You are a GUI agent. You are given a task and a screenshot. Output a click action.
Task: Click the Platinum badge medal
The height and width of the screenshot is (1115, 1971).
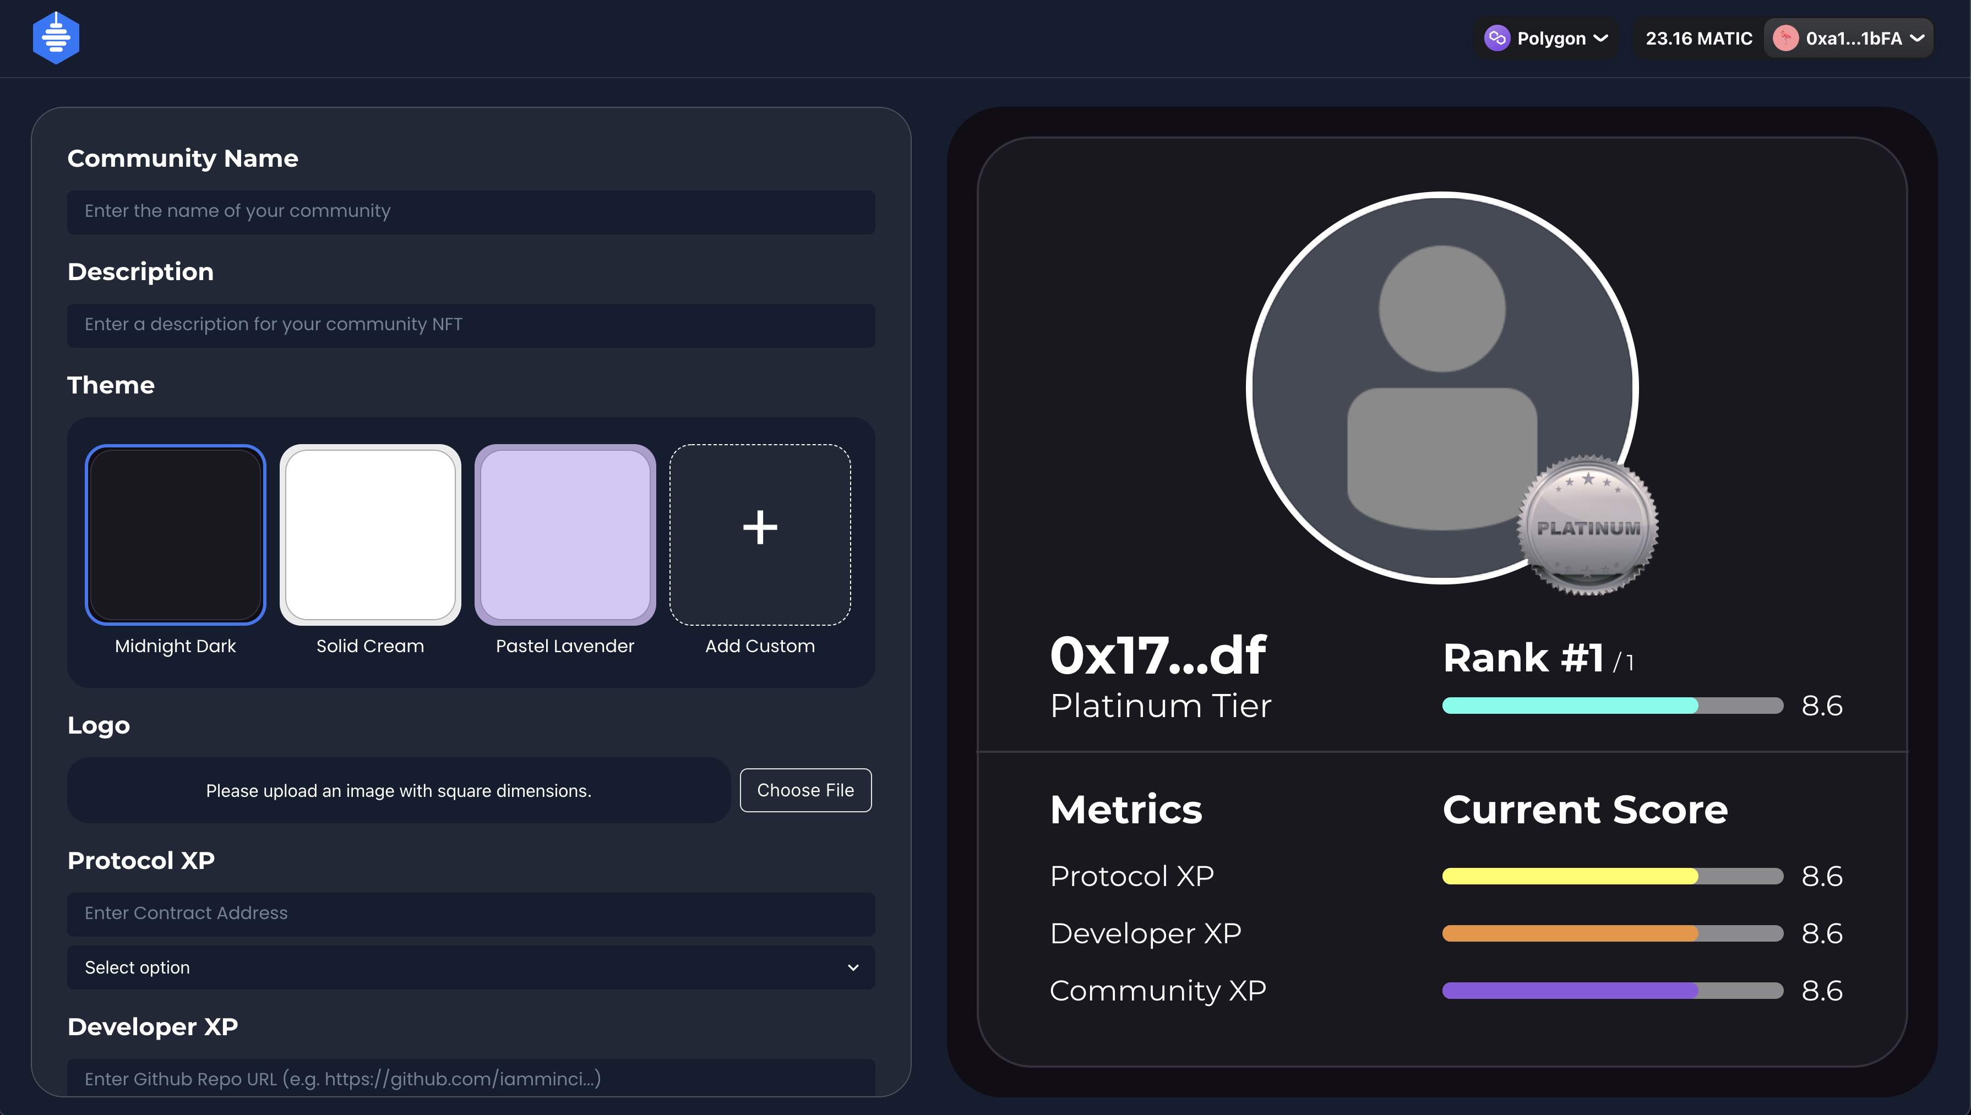pos(1588,526)
